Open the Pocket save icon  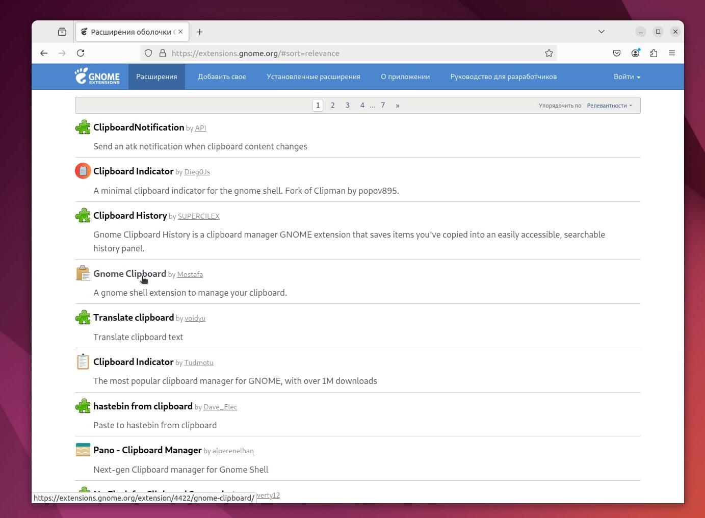point(617,53)
